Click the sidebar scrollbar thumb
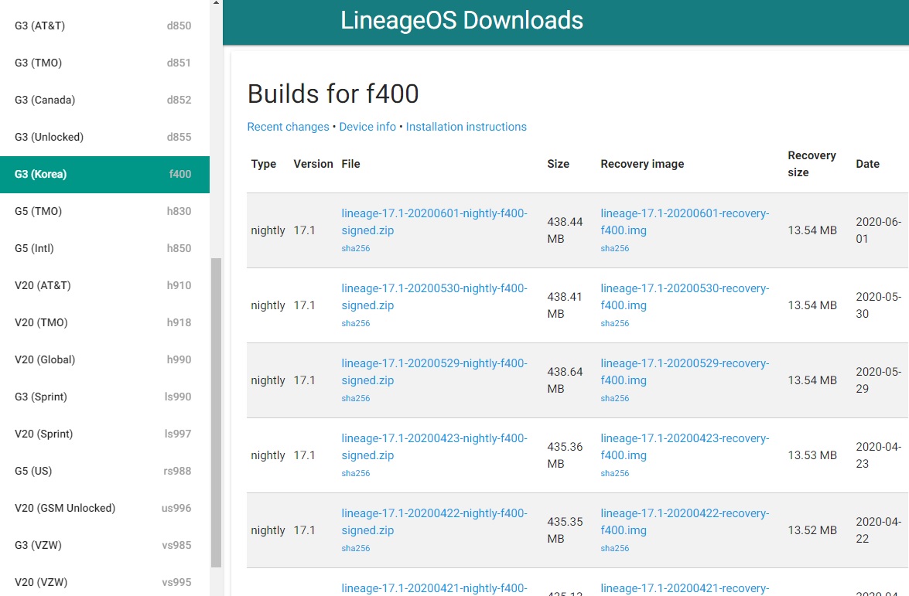This screenshot has width=909, height=596. point(217,412)
